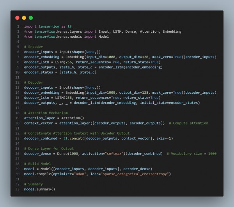Click 'encoder_outputs' on line 9
This screenshot has height=207, width=234.
point(39,67)
